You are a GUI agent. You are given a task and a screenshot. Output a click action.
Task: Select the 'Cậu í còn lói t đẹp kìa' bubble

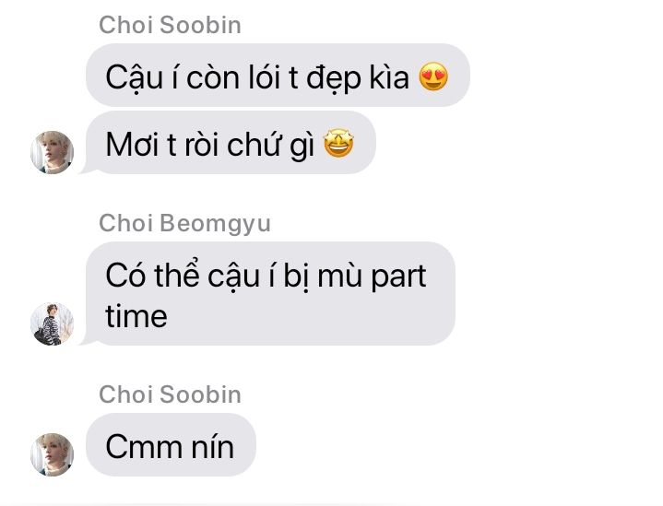tap(278, 76)
